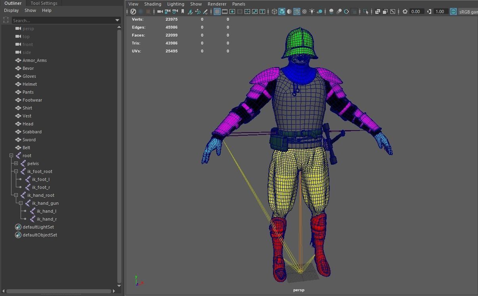Toggle the Depth of Field icon
This screenshot has height=296, width=478.
coord(354,12)
